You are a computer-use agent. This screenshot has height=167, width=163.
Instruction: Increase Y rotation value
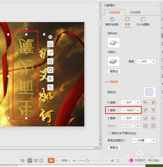point(138,110)
